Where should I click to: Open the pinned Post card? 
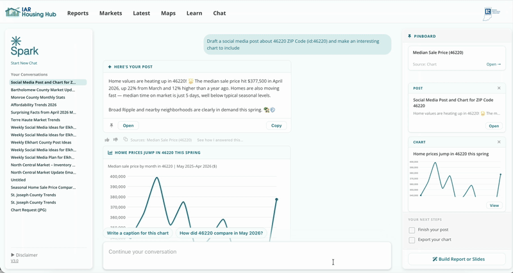click(494, 126)
